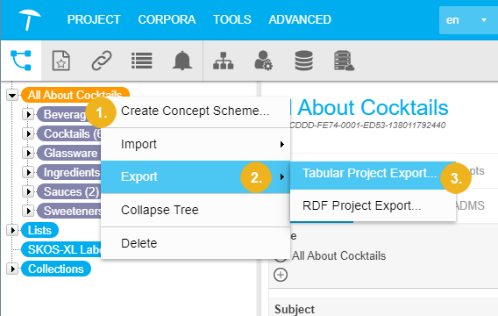Open the concept tree hierarchy view icon
This screenshot has height=316, width=498.
click(x=21, y=60)
